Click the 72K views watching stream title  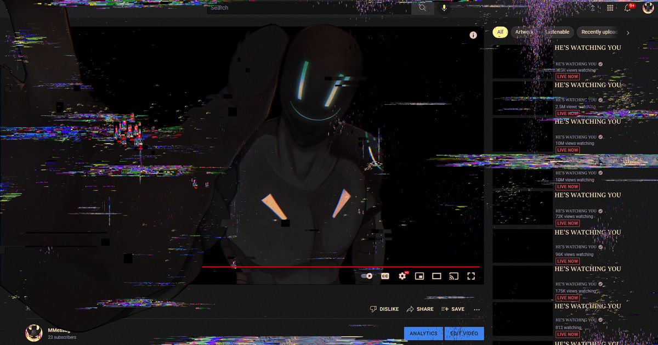(x=588, y=195)
